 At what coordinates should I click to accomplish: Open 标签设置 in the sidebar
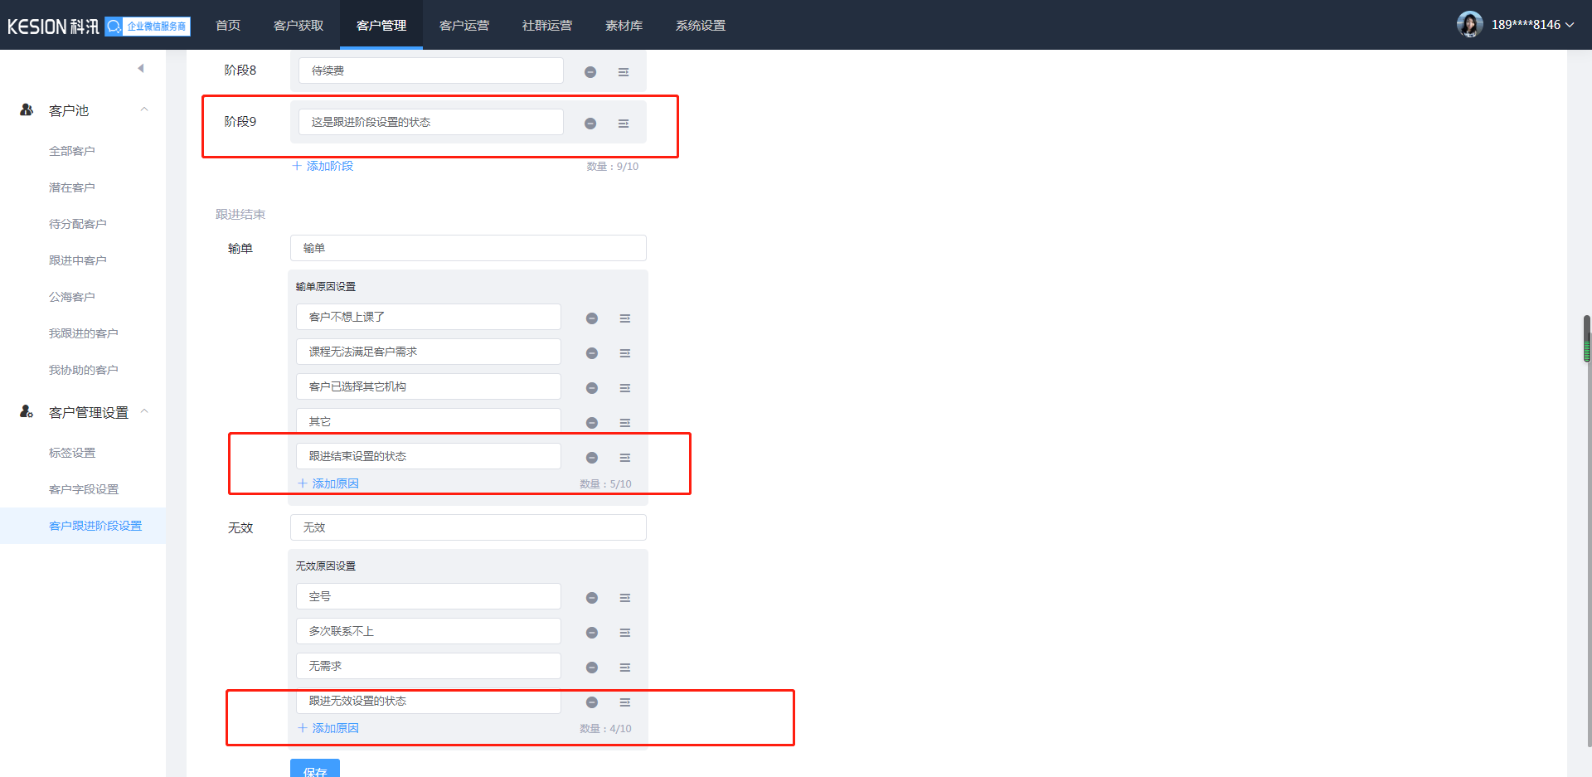(72, 453)
